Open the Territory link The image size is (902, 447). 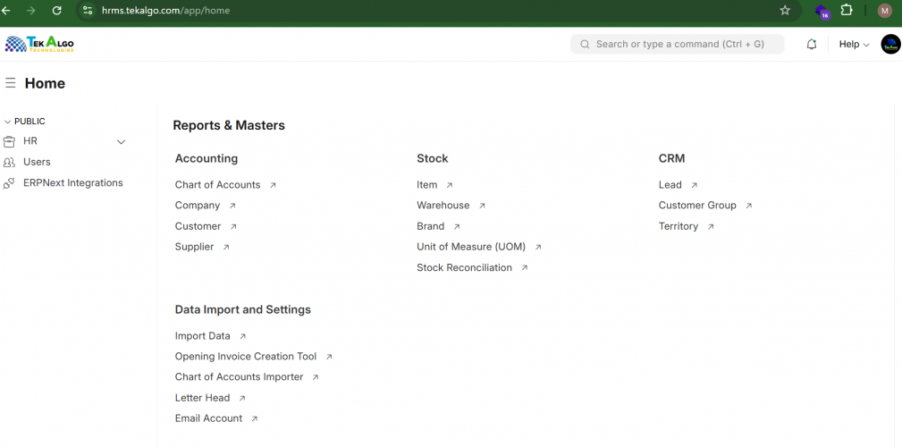679,227
